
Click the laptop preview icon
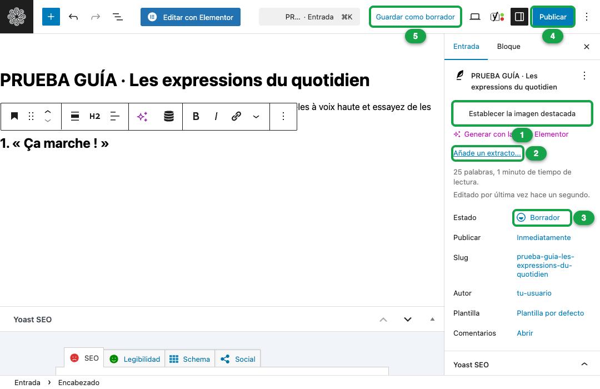pos(475,17)
